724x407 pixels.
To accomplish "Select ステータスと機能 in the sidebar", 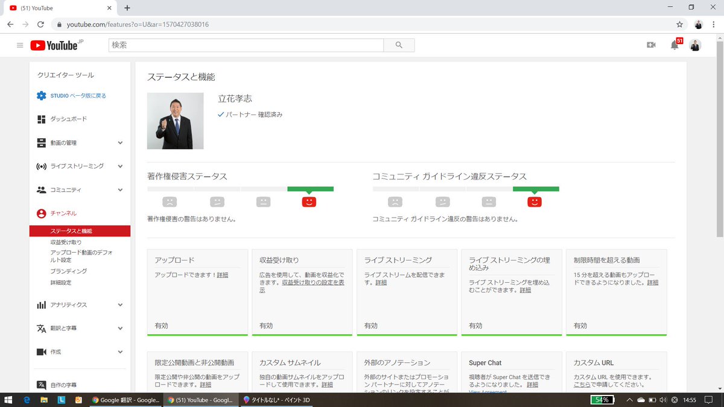I will click(80, 231).
